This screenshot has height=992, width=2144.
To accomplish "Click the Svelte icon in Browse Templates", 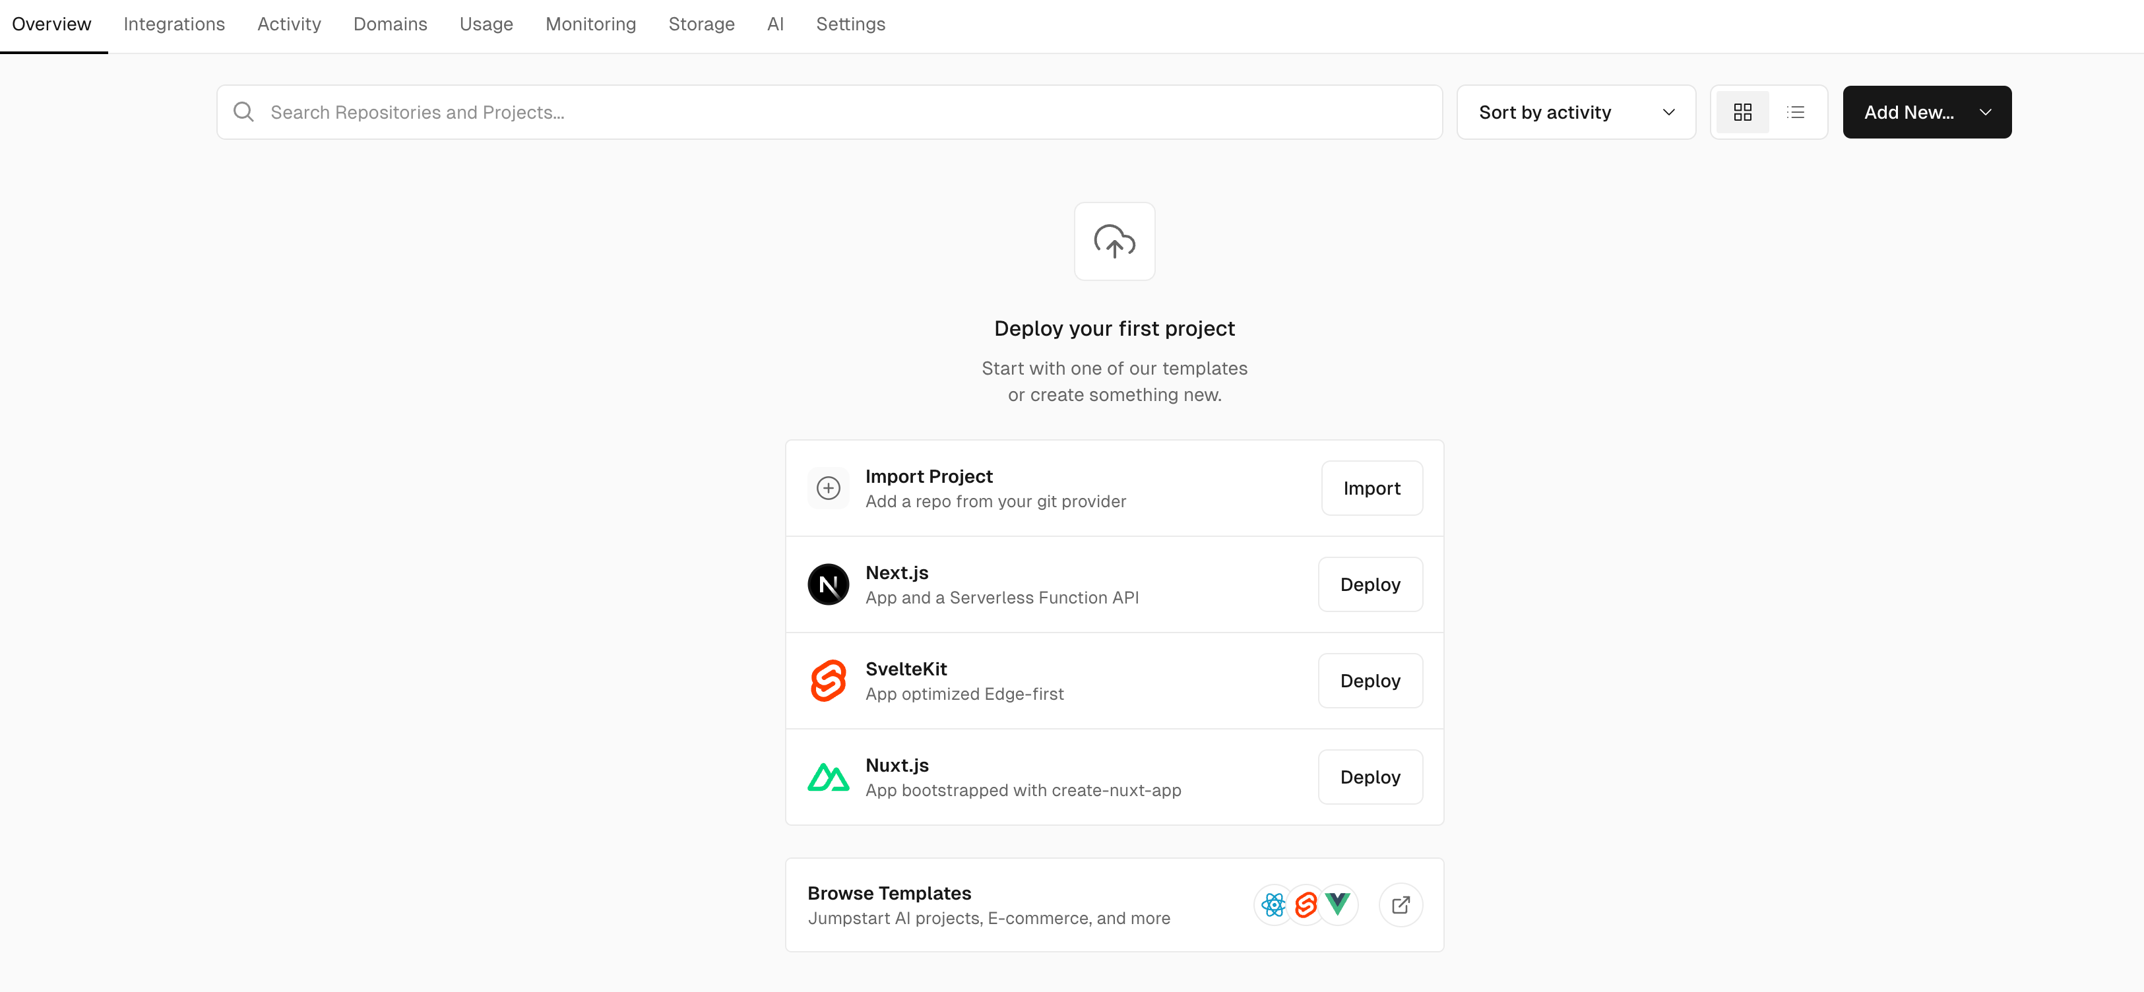I will pyautogui.click(x=1306, y=905).
